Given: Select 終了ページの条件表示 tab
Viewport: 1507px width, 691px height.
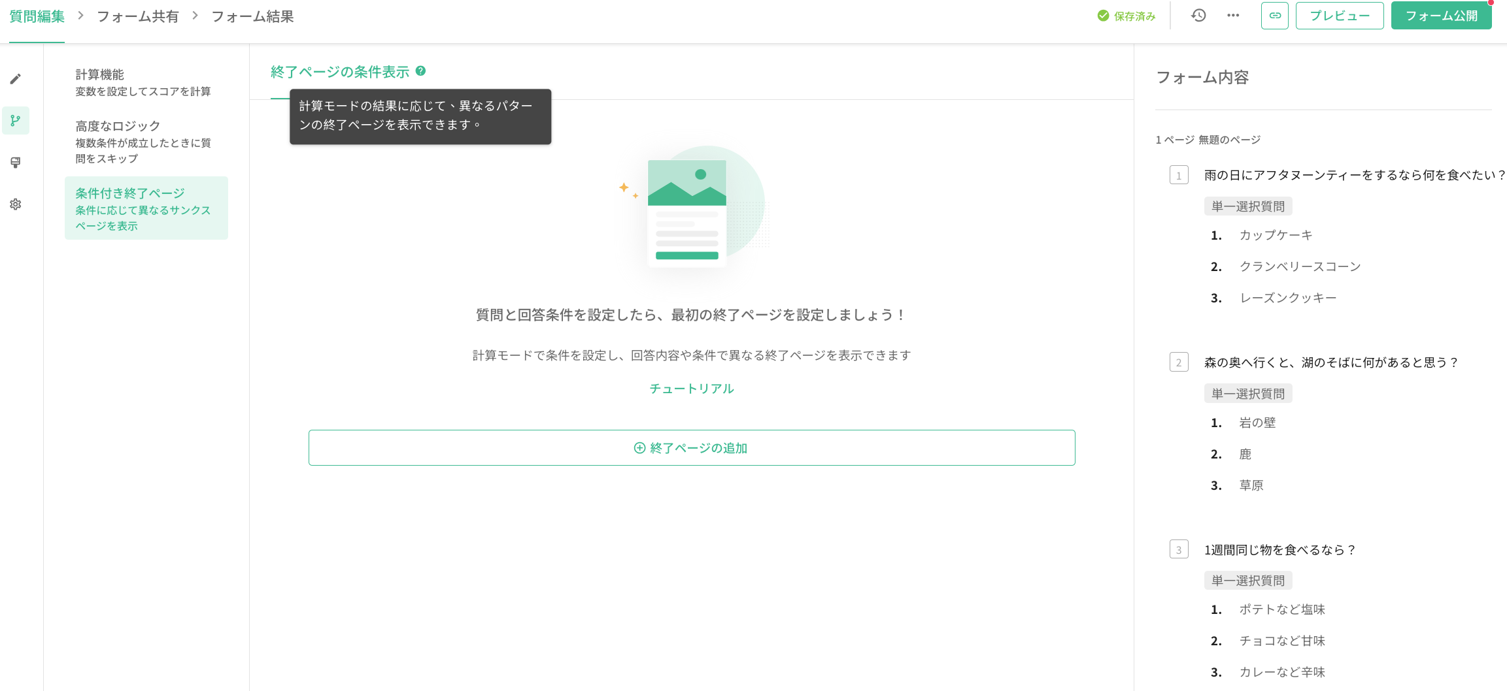Looking at the screenshot, I should point(340,72).
